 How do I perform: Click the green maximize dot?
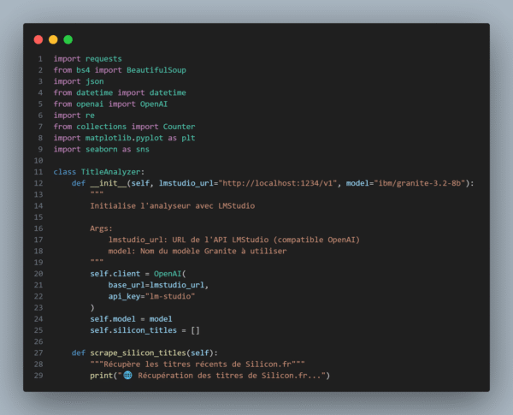pyautogui.click(x=68, y=39)
